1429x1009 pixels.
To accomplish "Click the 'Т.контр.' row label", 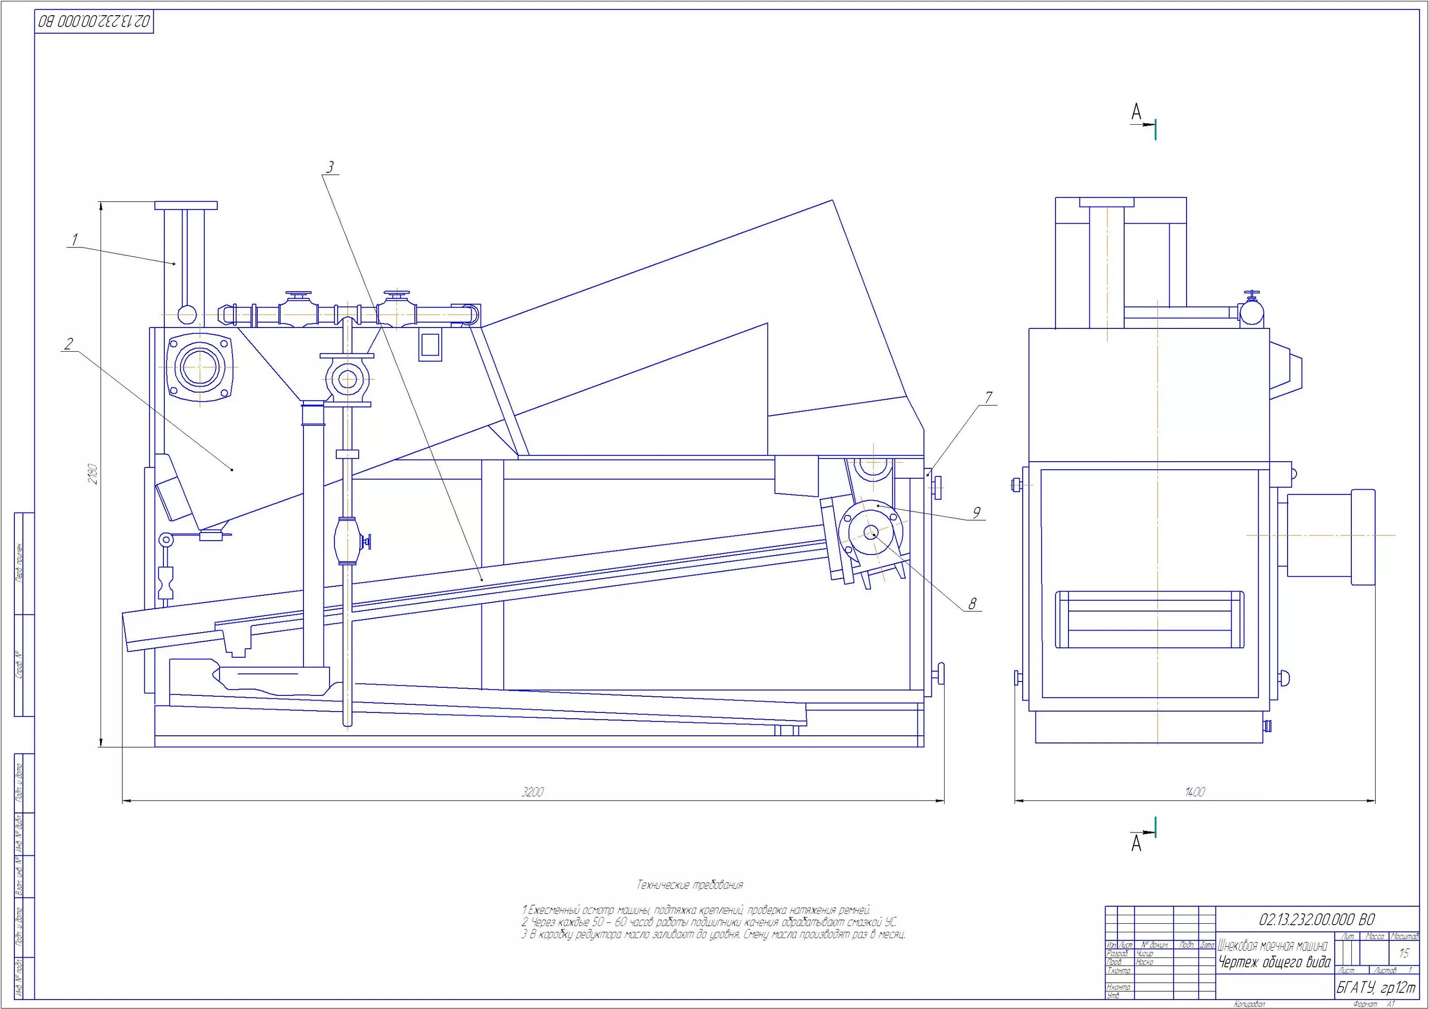I will 1119,970.
